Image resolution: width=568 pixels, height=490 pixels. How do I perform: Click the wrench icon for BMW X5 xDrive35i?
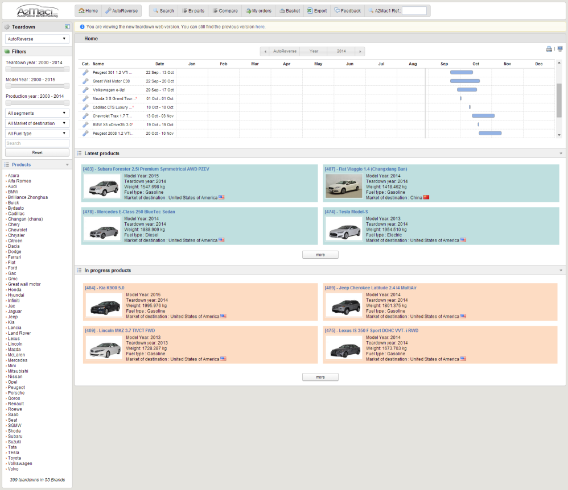pos(85,124)
